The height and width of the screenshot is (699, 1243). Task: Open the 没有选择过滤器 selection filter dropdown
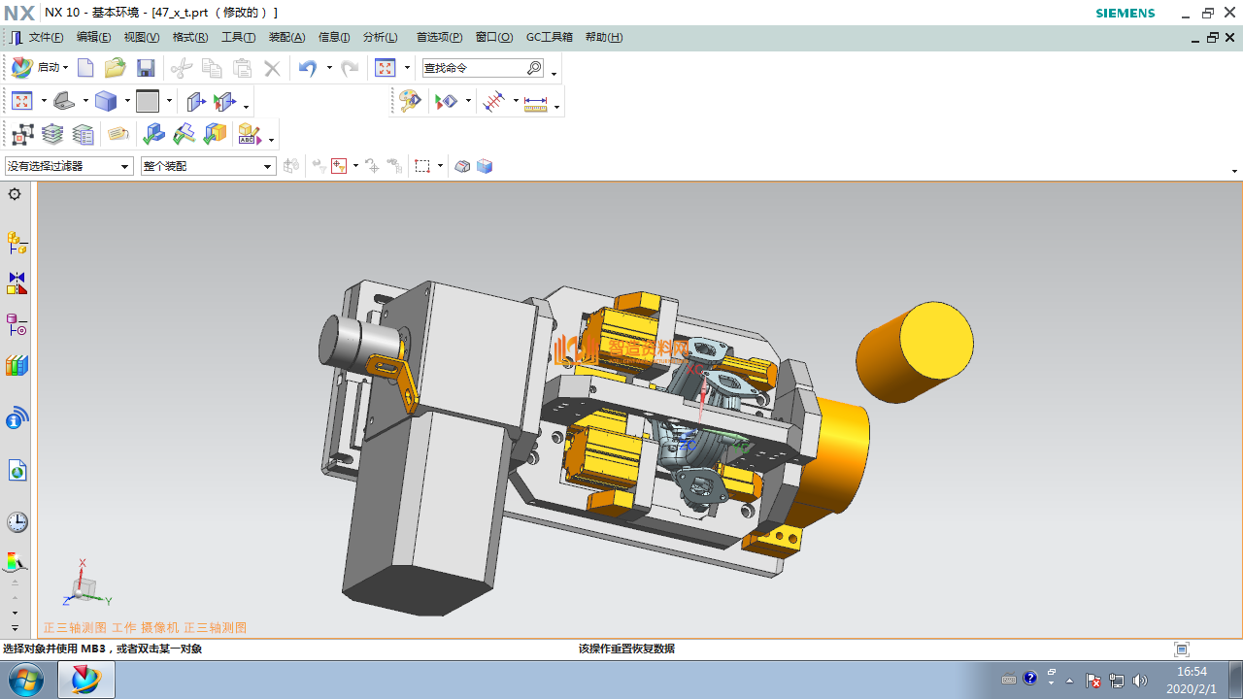pos(69,166)
